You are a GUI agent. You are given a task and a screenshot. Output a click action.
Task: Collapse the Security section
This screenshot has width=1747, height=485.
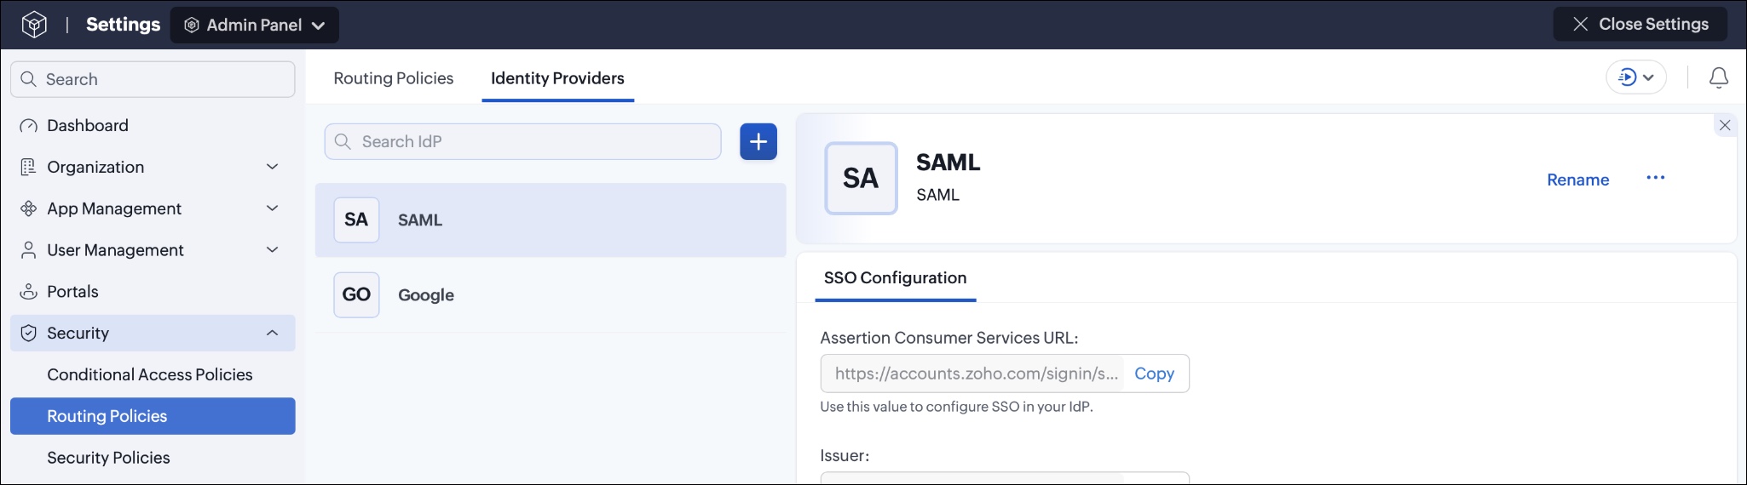(272, 333)
